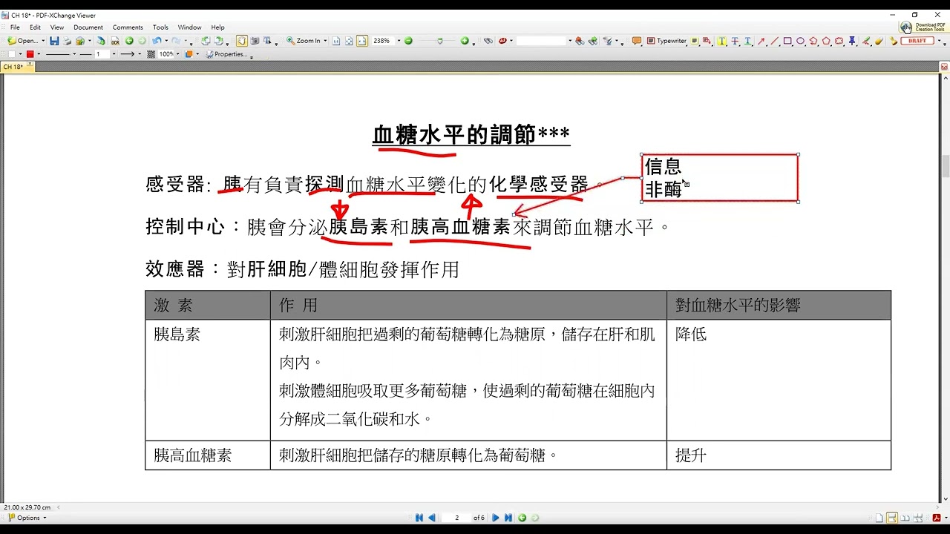The height and width of the screenshot is (534, 950).
Task: Open the white fill color swatch
Action: (12, 54)
